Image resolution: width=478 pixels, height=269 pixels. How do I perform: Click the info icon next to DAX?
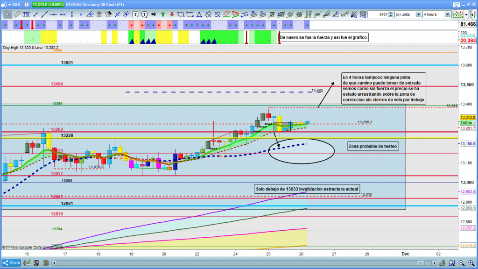click(x=27, y=4)
